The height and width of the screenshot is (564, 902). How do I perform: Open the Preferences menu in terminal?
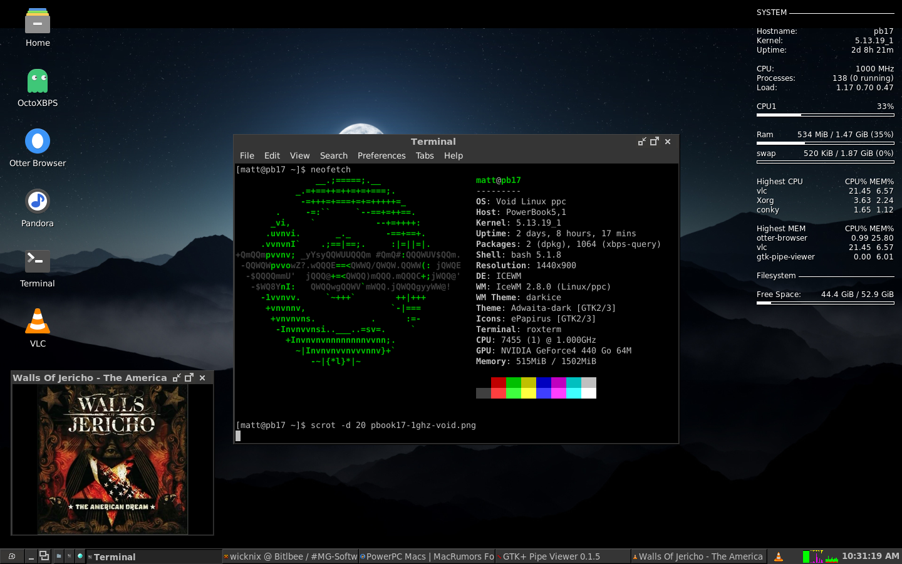click(x=381, y=155)
